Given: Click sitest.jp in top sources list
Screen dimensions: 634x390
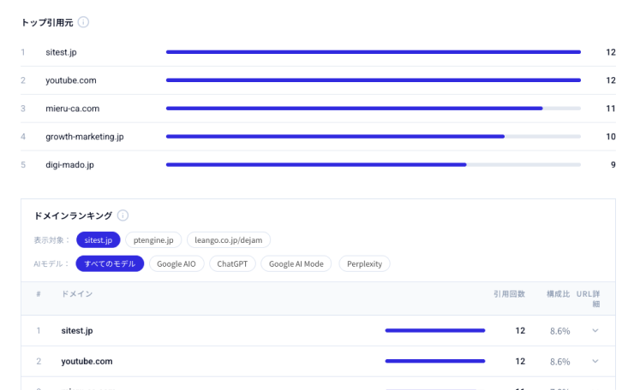Looking at the screenshot, I should (61, 52).
